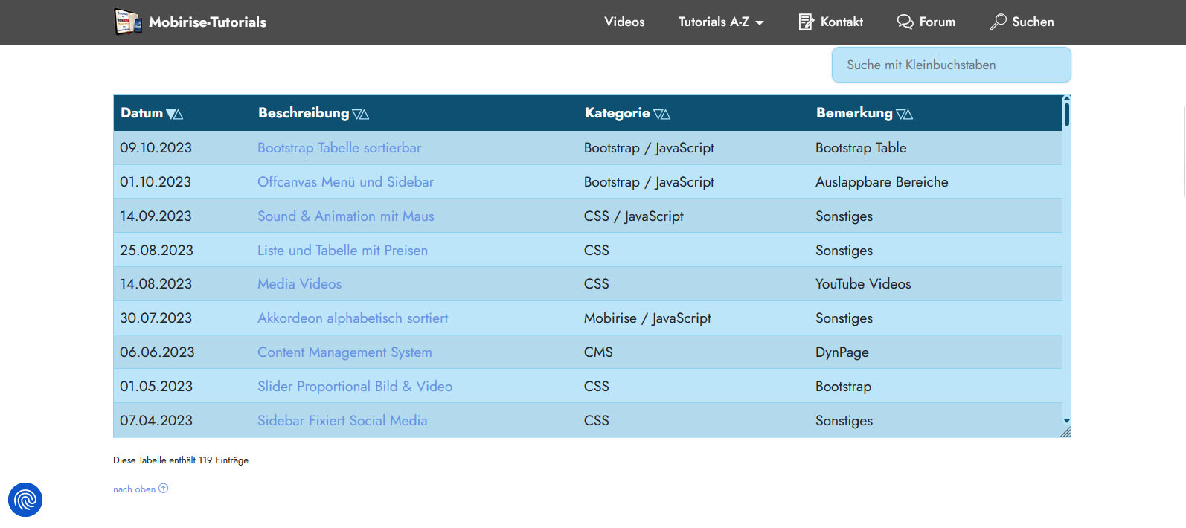This screenshot has height=528, width=1186.
Task: Sort table by Beschreibung column arrows
Action: point(361,114)
